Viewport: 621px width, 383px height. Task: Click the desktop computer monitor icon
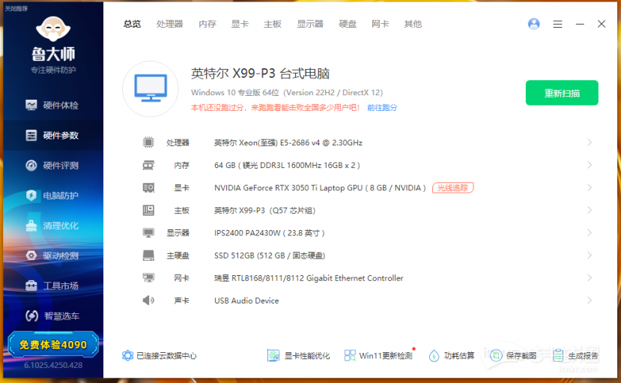pyautogui.click(x=151, y=88)
